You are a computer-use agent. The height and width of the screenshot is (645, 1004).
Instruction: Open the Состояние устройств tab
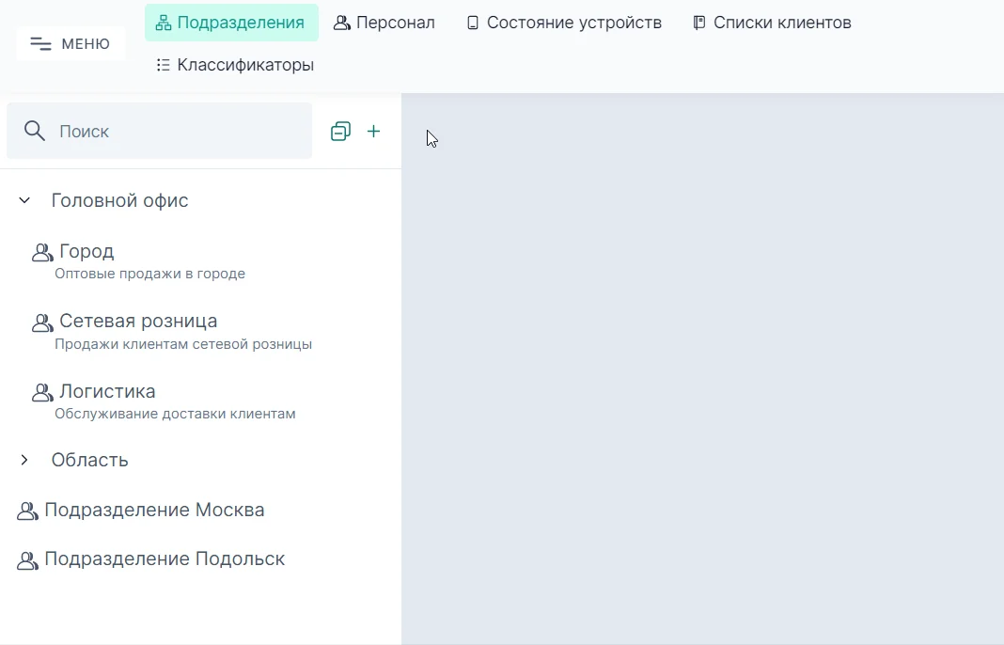[x=562, y=21]
